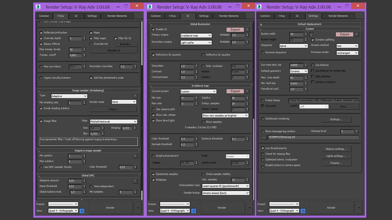
Task: Click lock view icon in middle GI window
Action: tap(193, 211)
